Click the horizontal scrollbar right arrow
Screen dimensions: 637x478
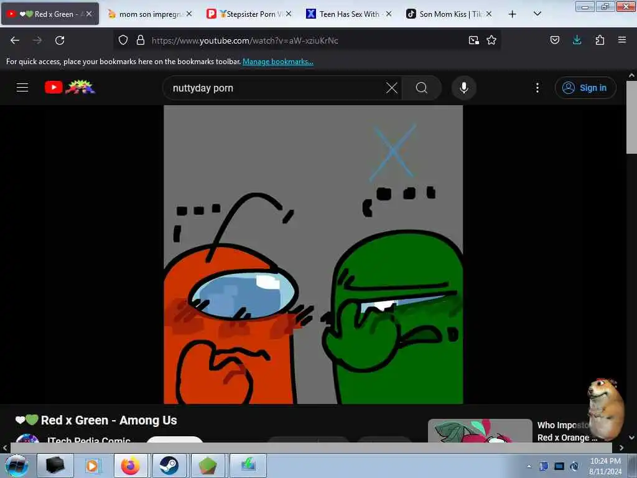pos(621,448)
